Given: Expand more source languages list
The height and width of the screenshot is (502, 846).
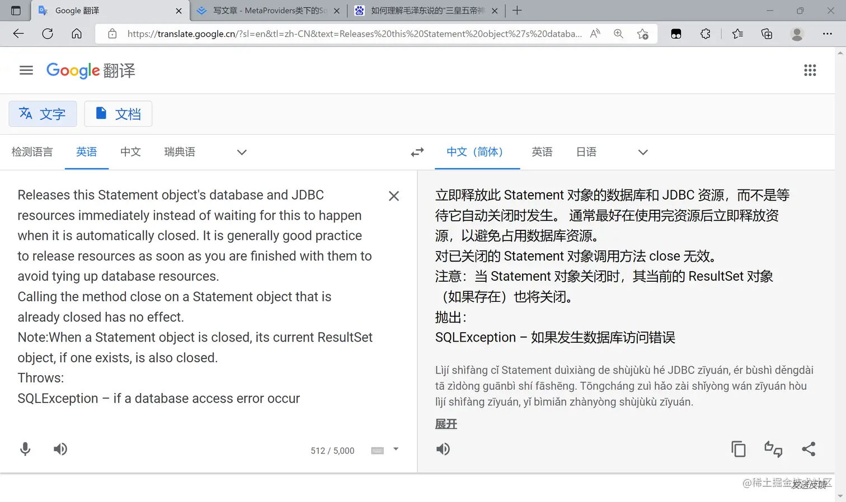Looking at the screenshot, I should click(x=242, y=152).
